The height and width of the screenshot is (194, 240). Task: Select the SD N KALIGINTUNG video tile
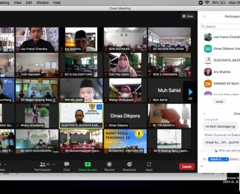(x=81, y=65)
